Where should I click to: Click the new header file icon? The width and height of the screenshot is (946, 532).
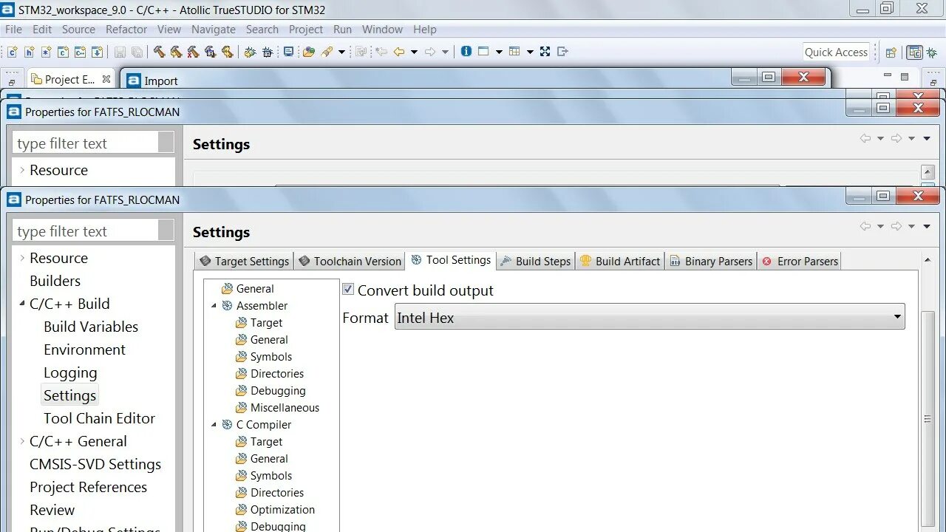29,52
